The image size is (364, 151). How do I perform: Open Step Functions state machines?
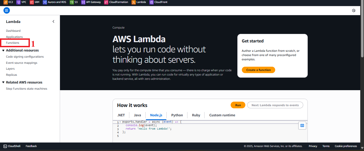(27, 89)
